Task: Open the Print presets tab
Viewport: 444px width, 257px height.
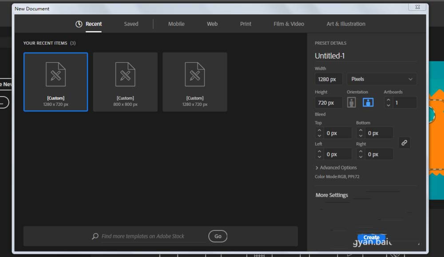Action: [x=246, y=24]
